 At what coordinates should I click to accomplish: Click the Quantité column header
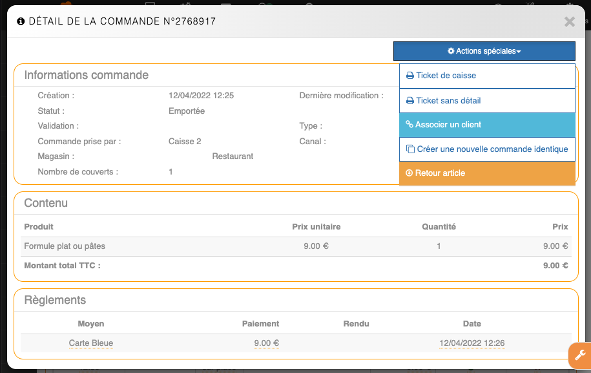pos(439,227)
